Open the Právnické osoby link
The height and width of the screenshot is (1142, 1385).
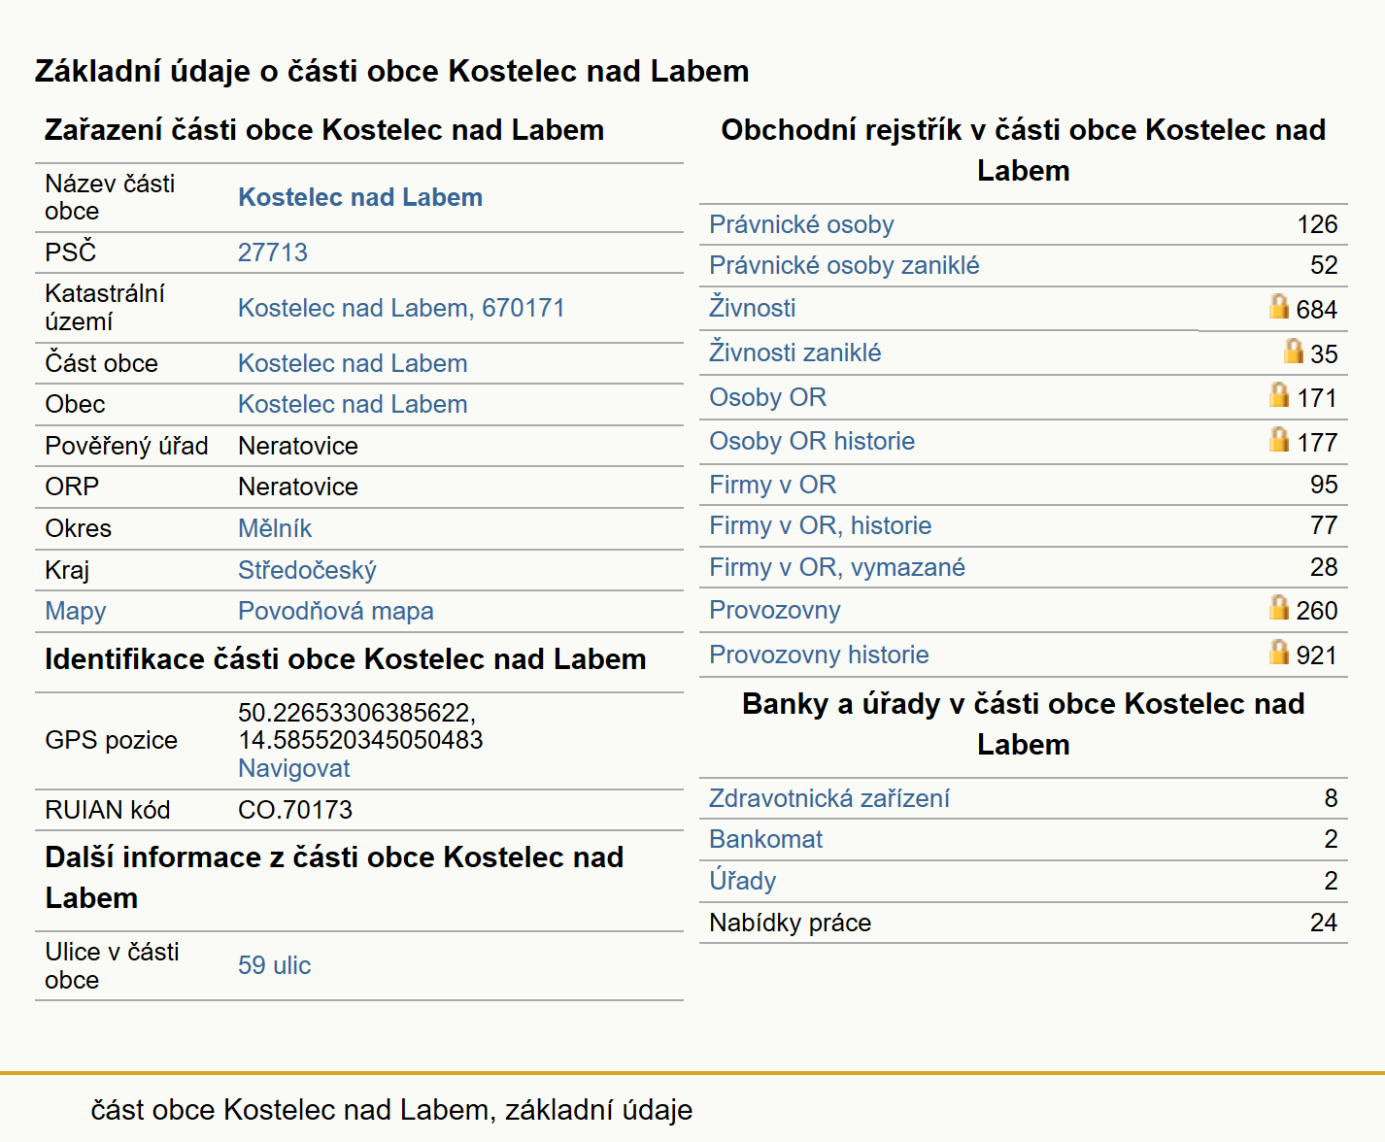(801, 224)
